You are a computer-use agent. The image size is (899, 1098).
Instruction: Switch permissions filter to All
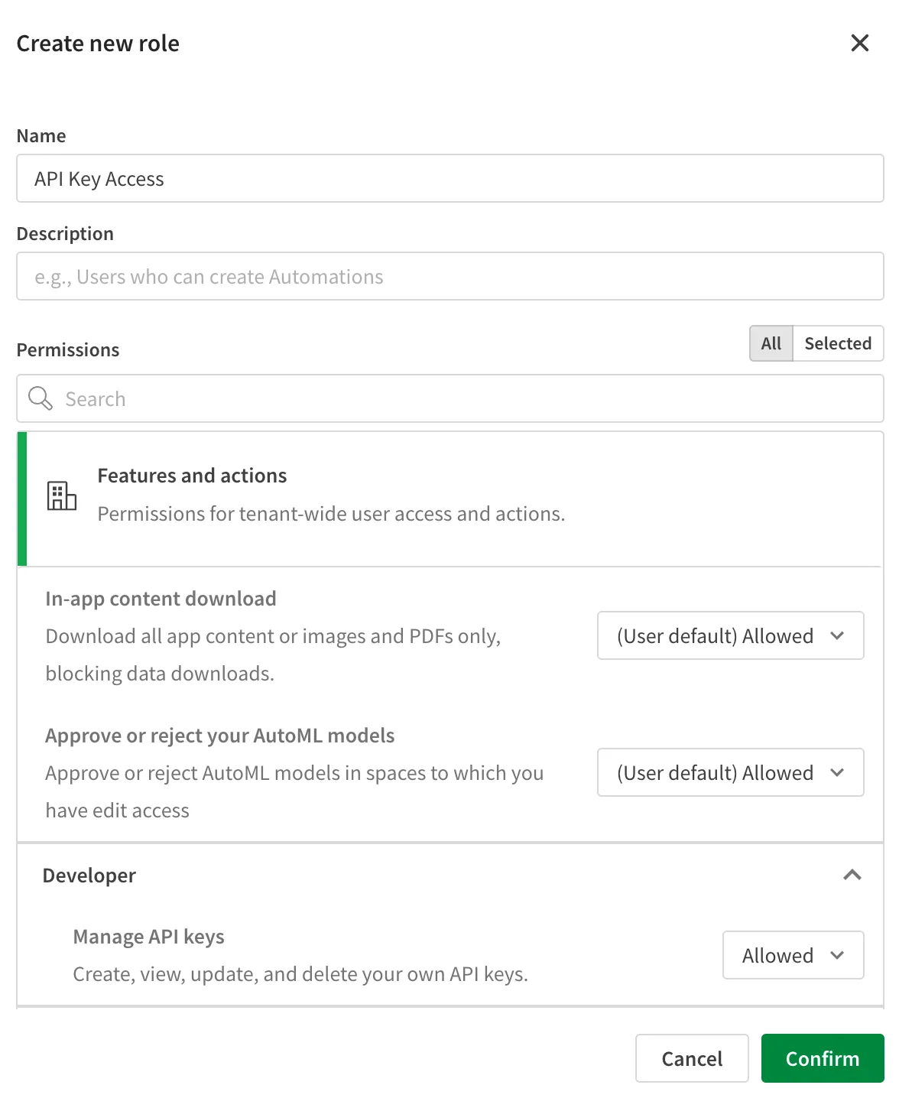770,343
